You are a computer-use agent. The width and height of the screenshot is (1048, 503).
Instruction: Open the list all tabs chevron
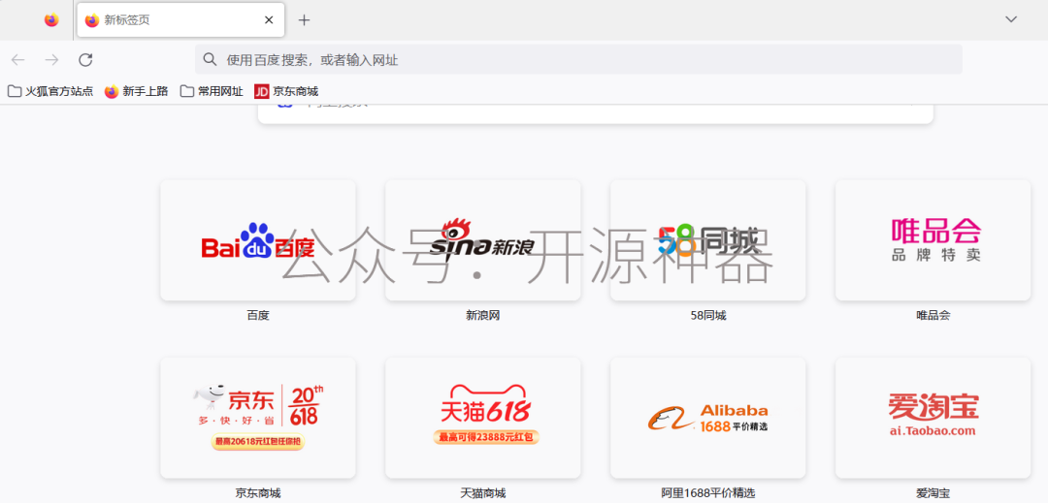[x=1011, y=19]
